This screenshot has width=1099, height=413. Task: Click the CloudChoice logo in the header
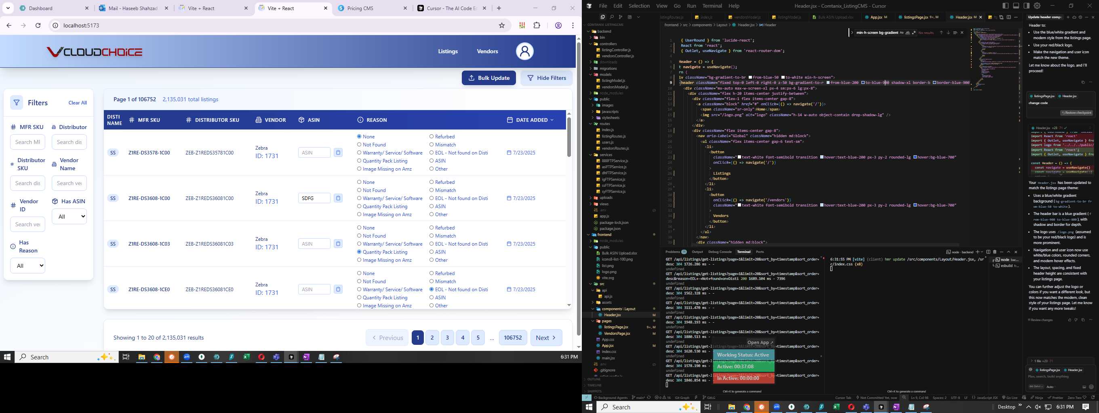[x=94, y=52]
